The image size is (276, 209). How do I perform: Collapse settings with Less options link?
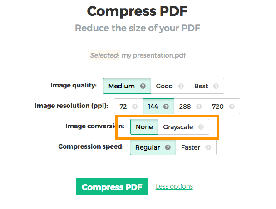point(174,186)
